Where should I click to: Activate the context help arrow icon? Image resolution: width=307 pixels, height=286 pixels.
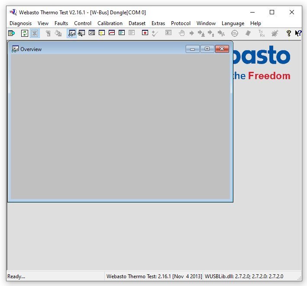(298, 33)
